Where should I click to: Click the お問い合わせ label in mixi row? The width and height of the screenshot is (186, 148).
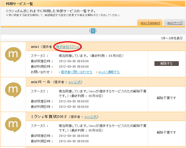coord(42,72)
